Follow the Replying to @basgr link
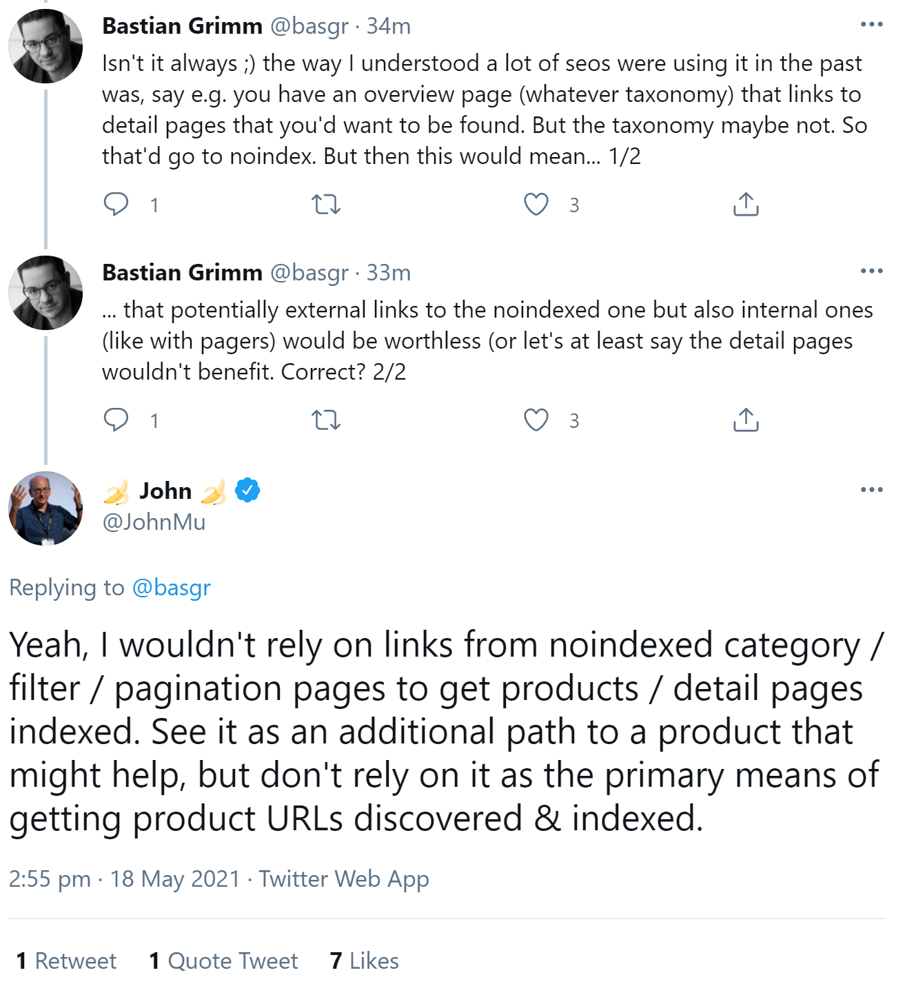 coord(170,588)
